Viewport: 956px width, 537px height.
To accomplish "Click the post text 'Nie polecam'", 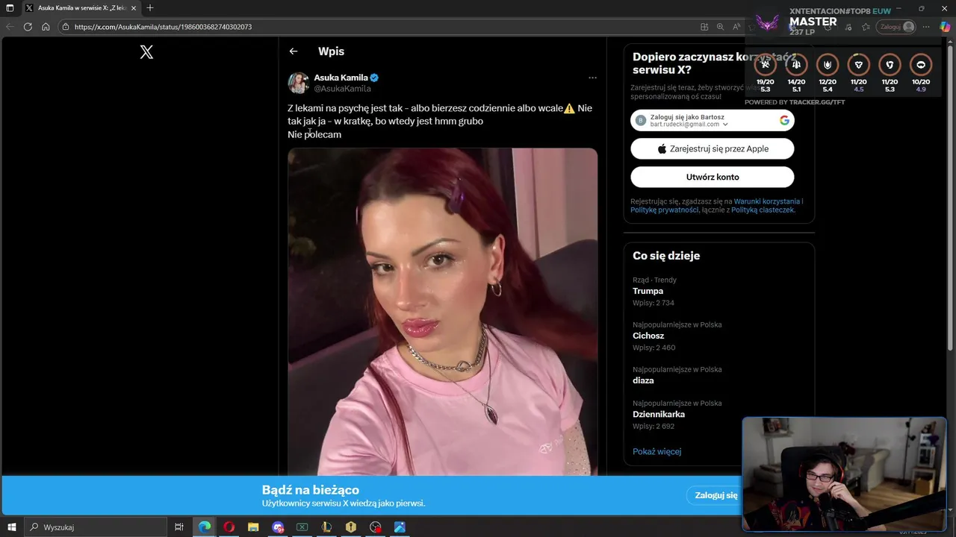I will (x=314, y=134).
